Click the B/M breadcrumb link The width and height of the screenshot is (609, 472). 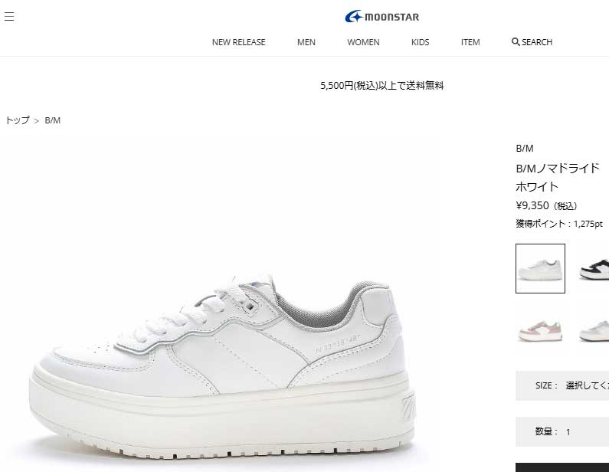(x=52, y=120)
